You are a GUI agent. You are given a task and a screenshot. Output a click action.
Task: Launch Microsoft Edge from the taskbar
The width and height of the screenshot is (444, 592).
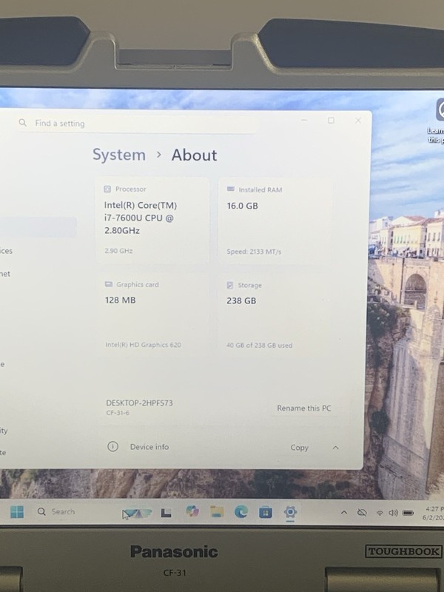point(241,511)
